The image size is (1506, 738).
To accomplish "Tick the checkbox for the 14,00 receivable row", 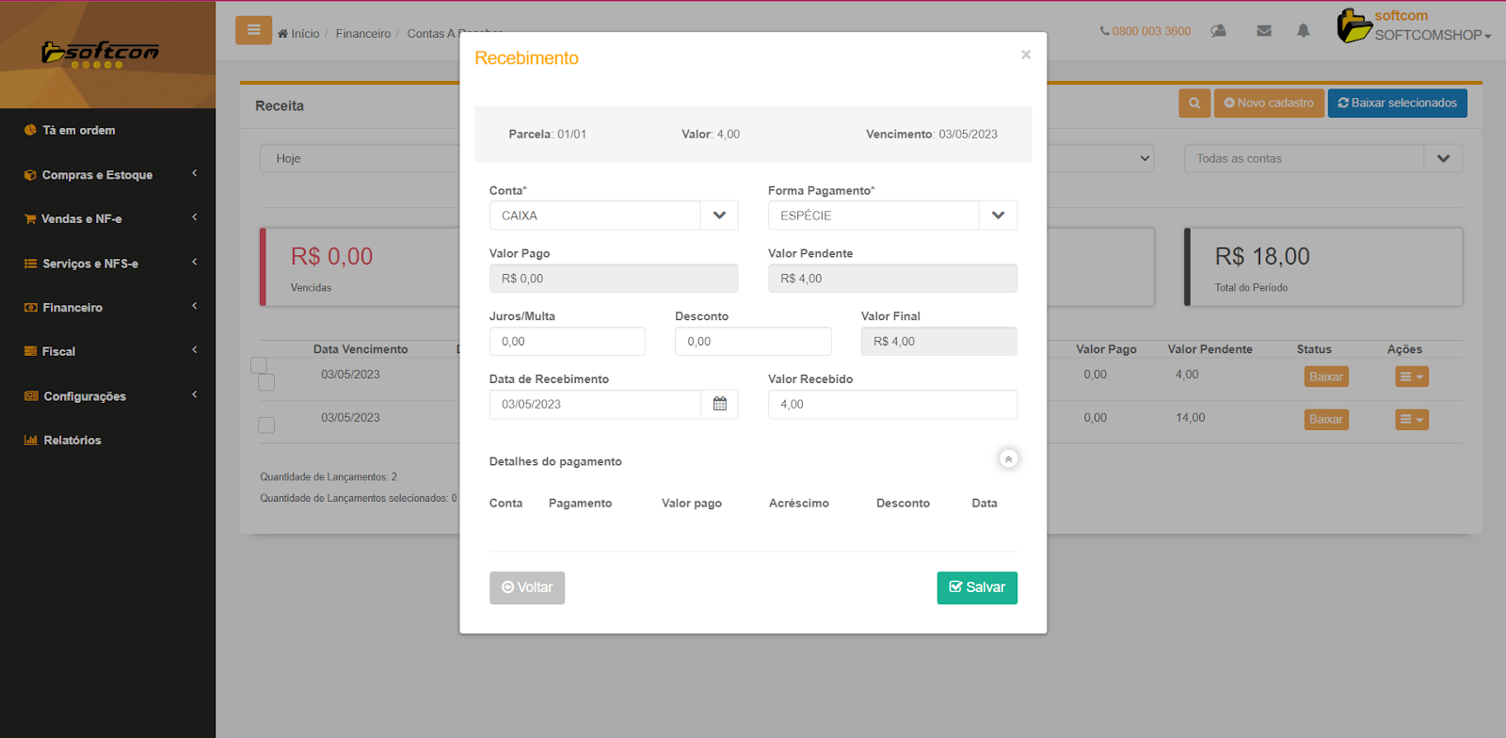I will 267,425.
